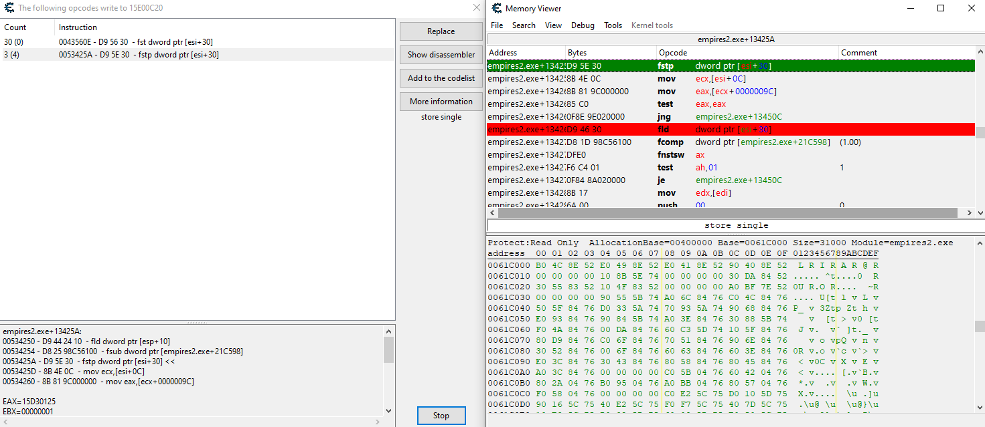Close the opcodes write window

[x=476, y=8]
